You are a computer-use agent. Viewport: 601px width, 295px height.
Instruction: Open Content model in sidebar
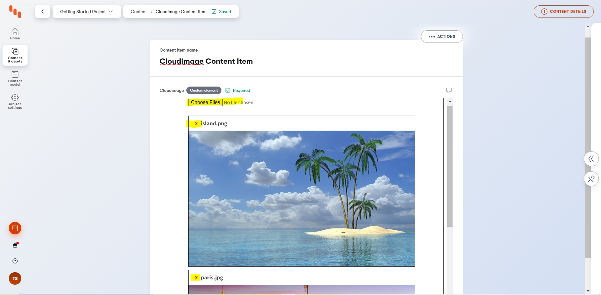point(15,78)
